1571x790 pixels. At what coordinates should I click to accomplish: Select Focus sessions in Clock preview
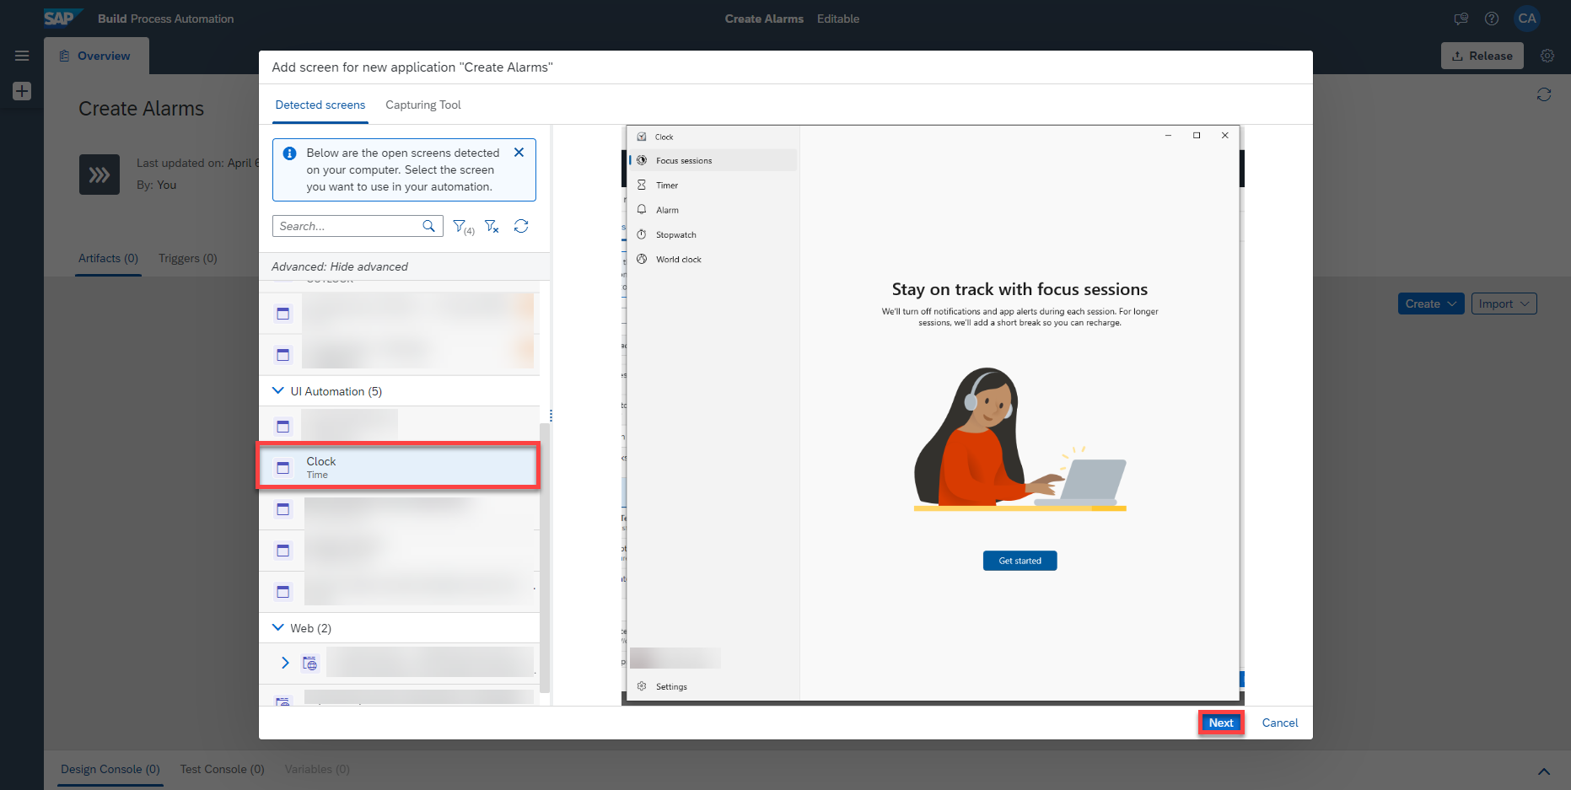(x=713, y=160)
